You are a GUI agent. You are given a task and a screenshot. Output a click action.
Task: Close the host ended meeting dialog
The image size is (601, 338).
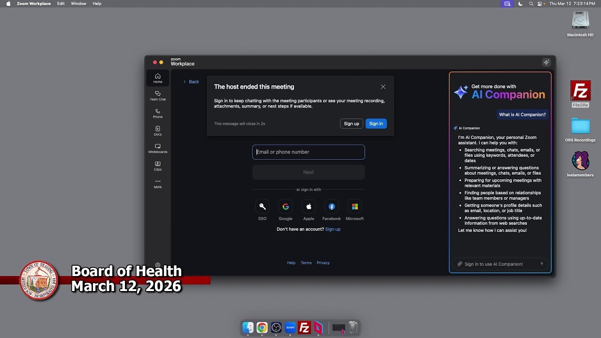click(383, 87)
